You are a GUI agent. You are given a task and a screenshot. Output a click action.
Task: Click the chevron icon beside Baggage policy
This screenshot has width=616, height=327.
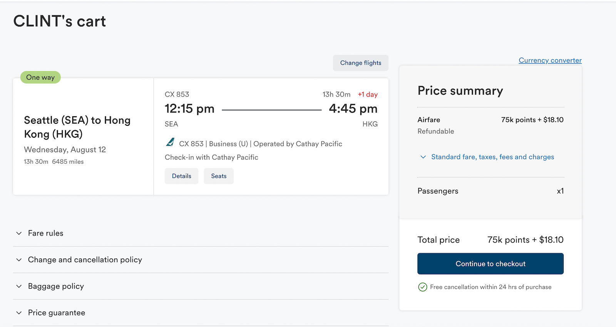(x=19, y=286)
